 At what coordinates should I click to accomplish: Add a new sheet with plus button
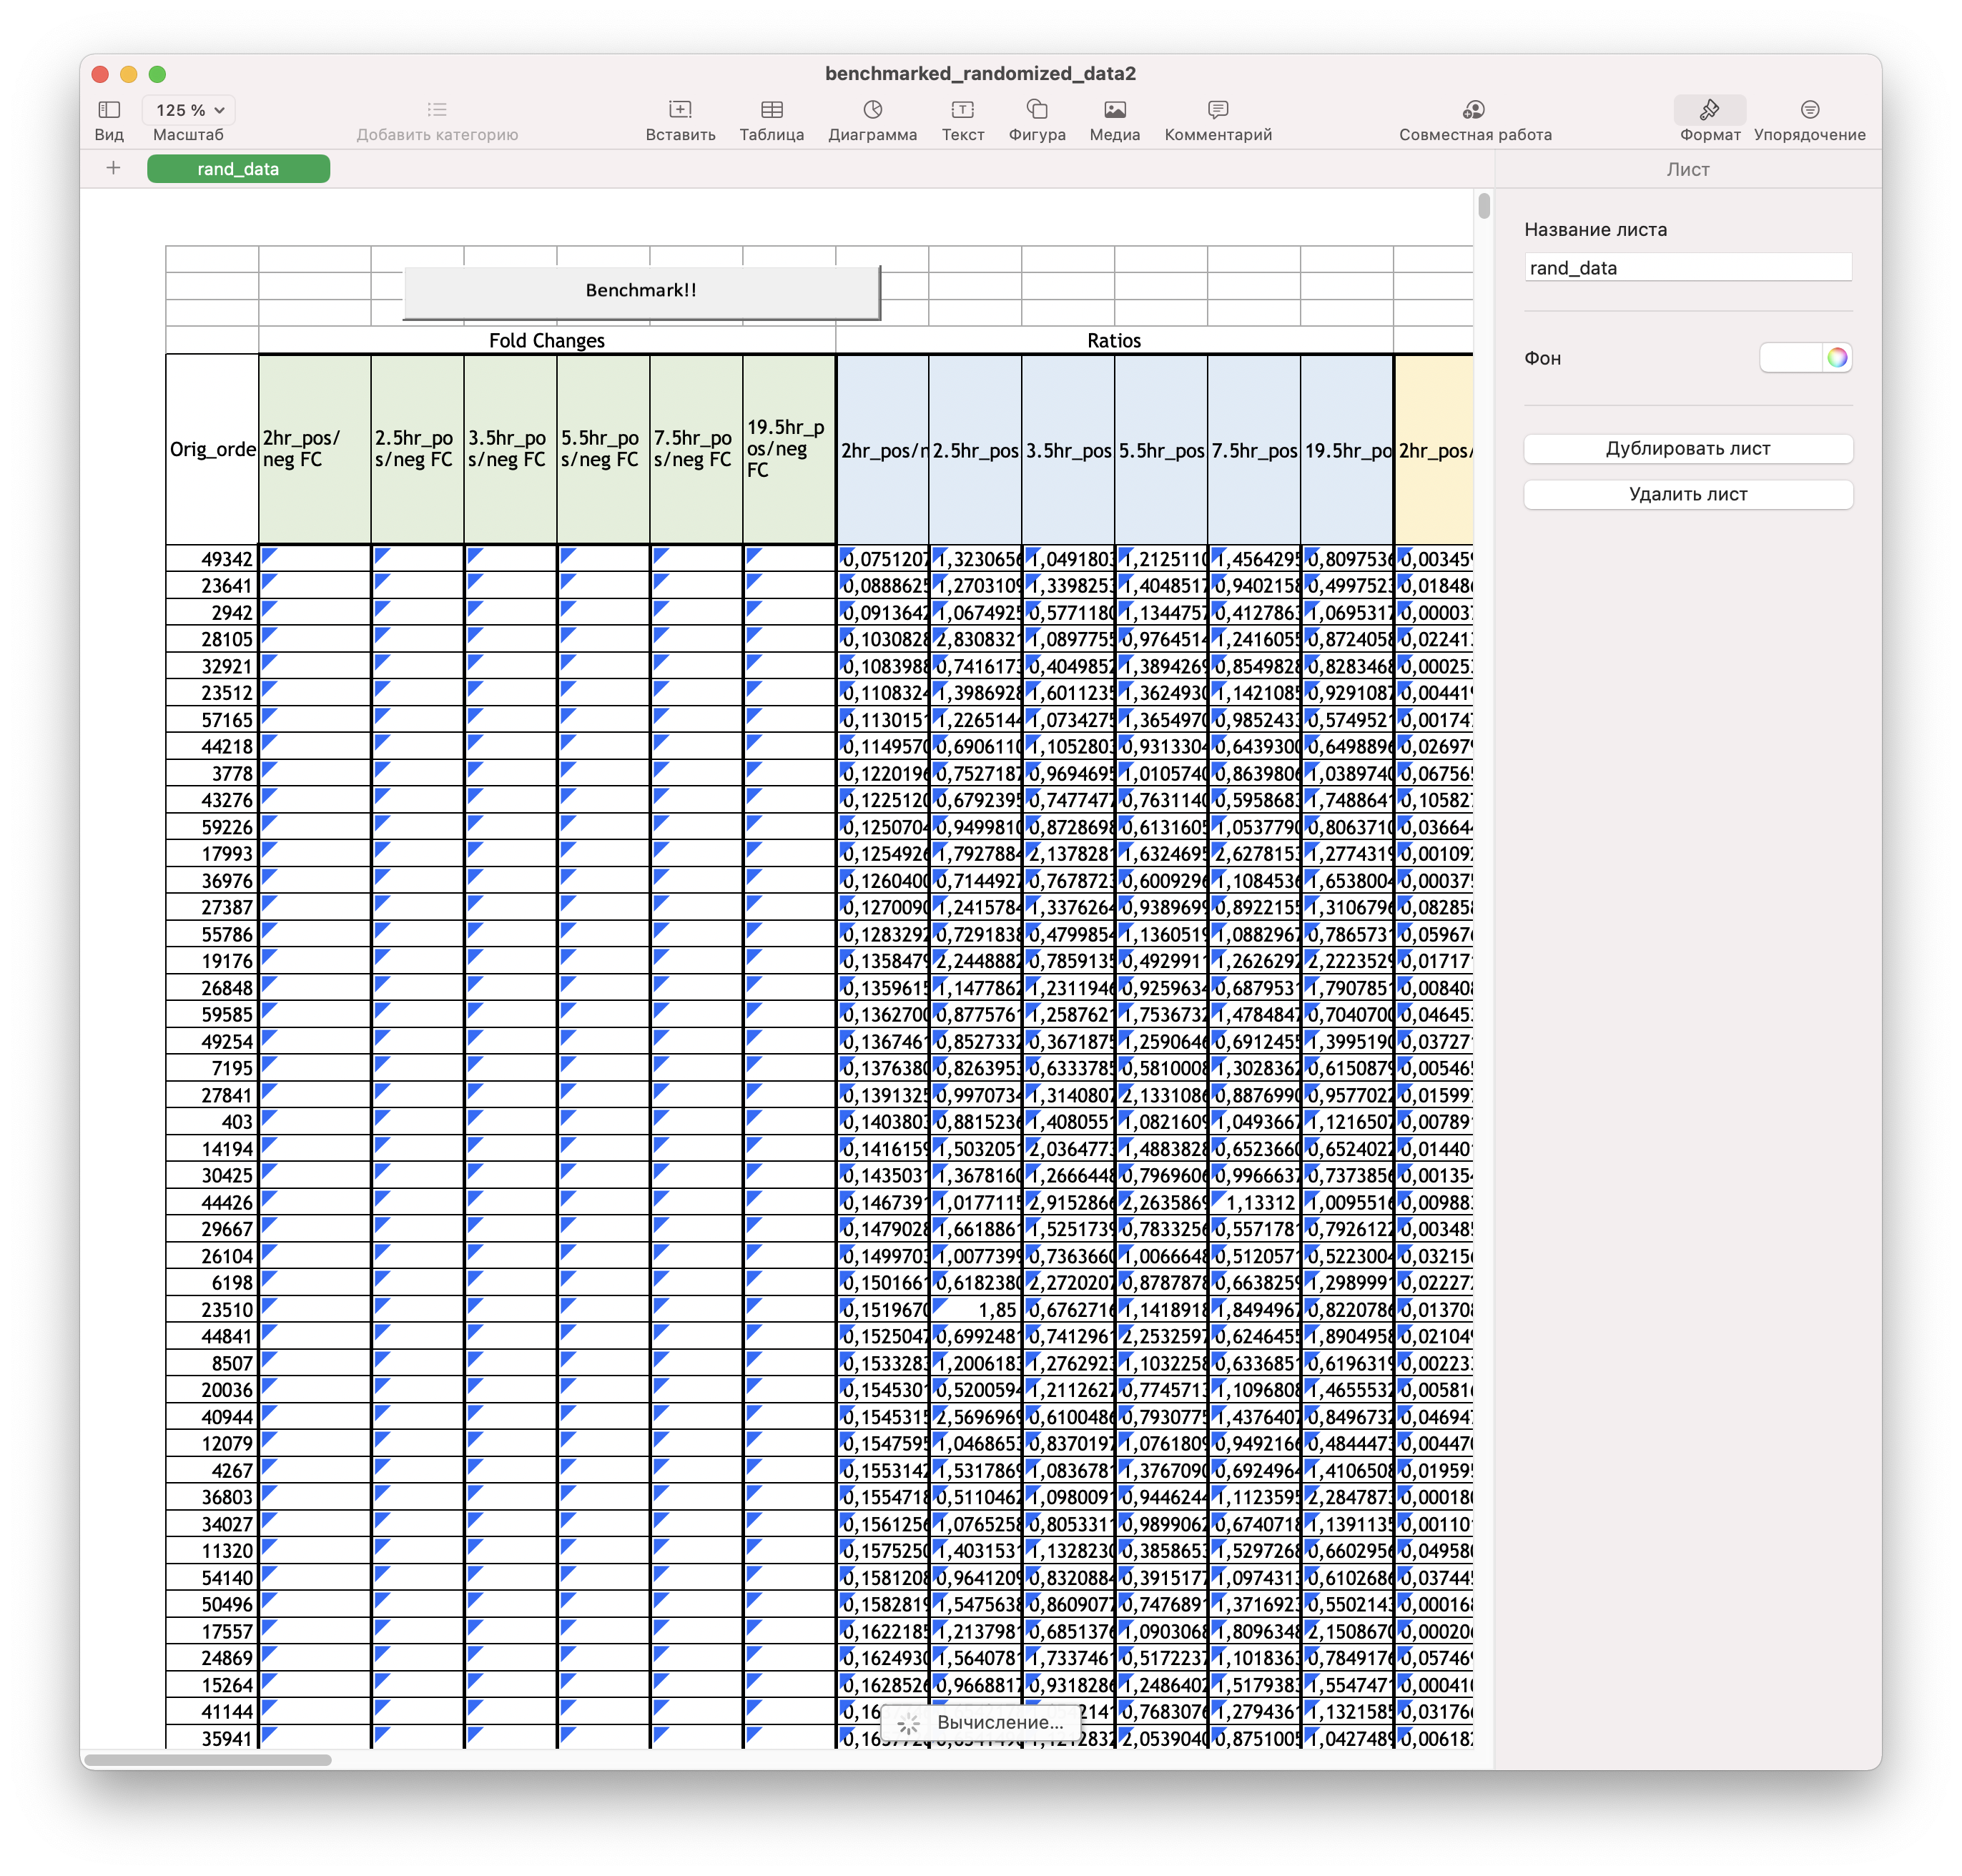click(113, 168)
